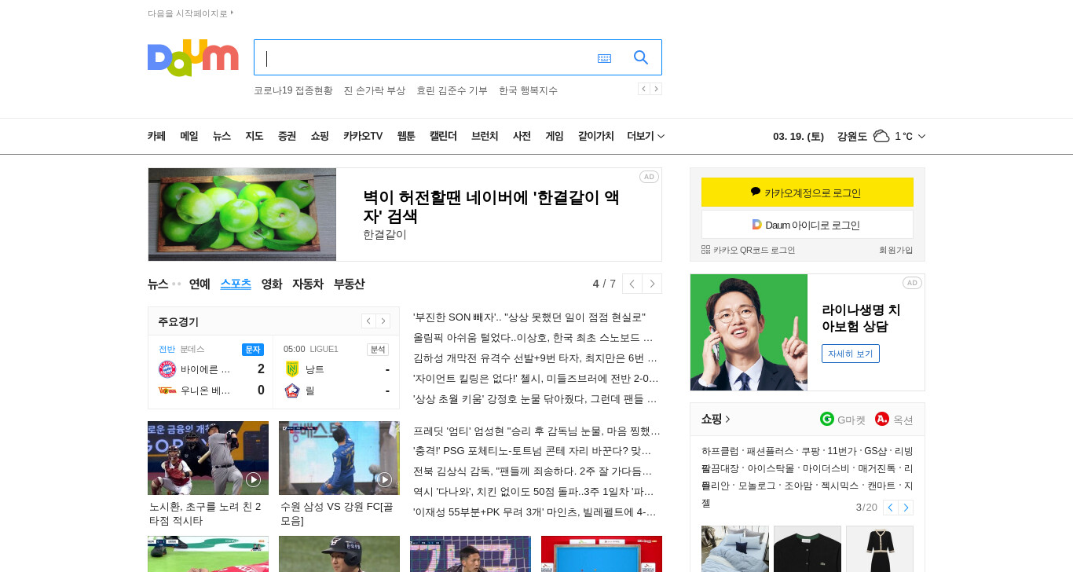Open the 카카오TV menu item
Viewport: 1073px width, 572px height.
(363, 136)
